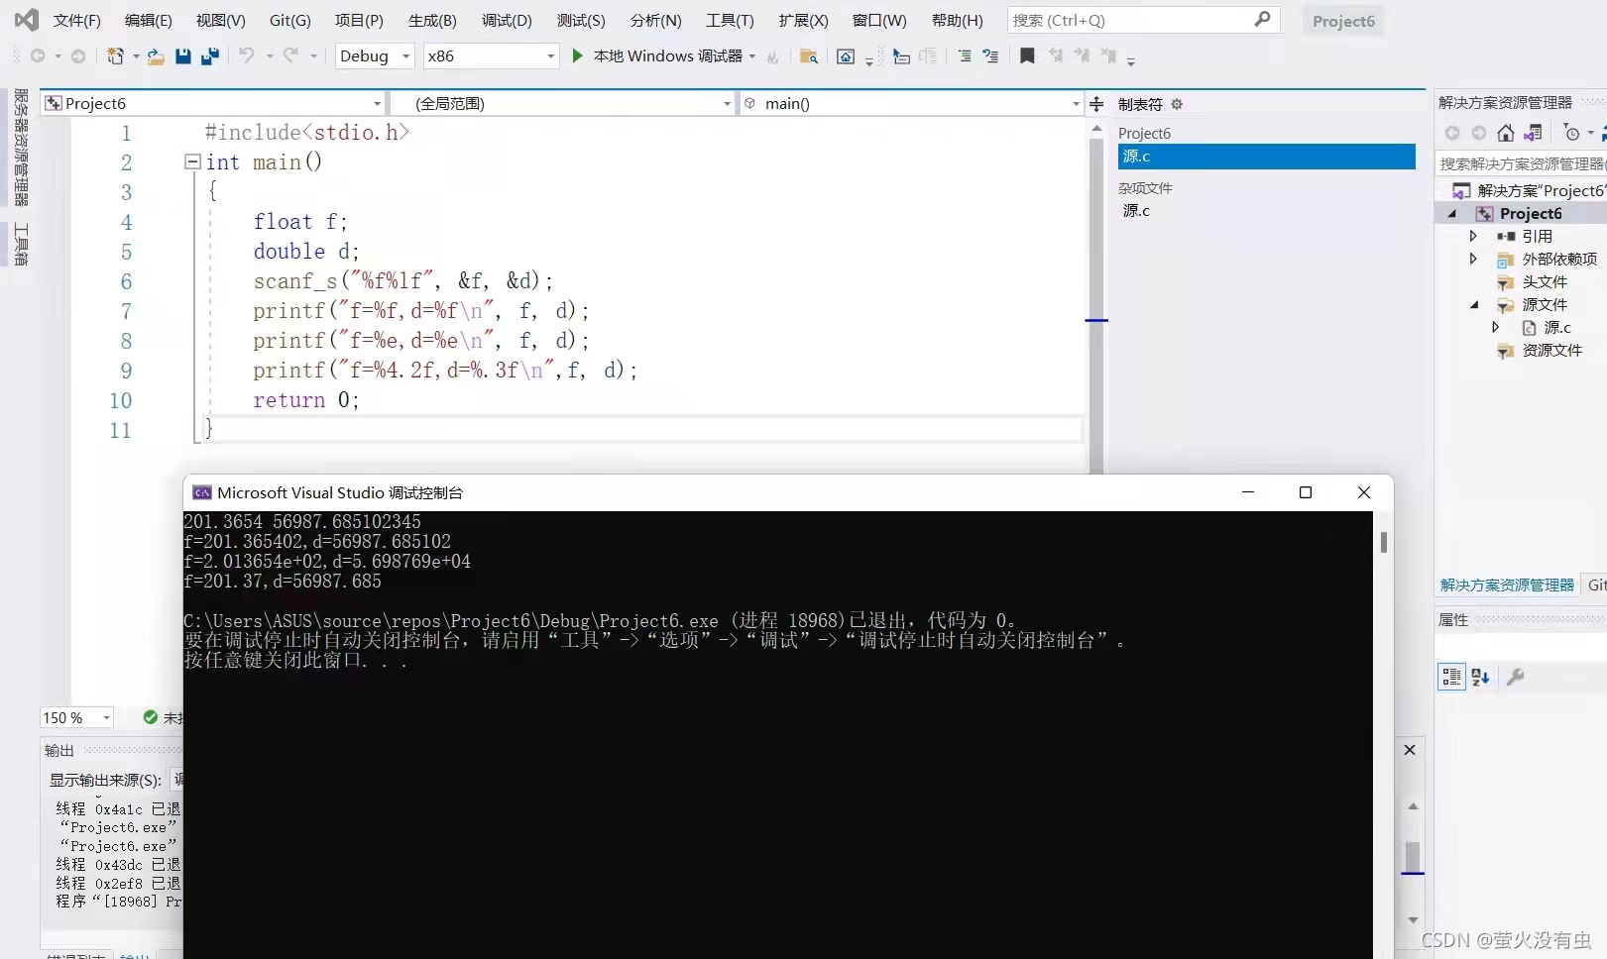Open the Project6 scope dropdown
This screenshot has height=959, width=1607.
point(213,103)
